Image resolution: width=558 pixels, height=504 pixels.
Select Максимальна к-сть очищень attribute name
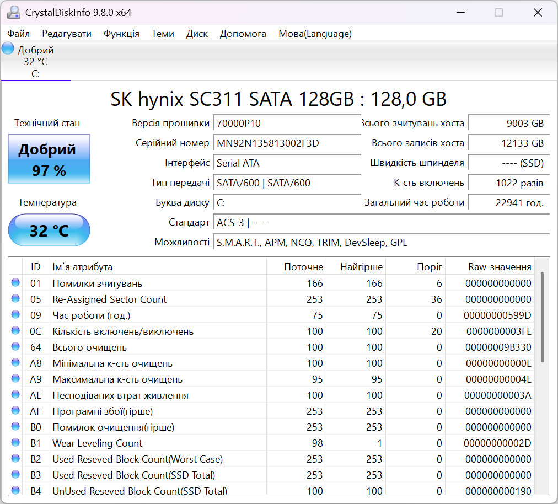tap(117, 379)
